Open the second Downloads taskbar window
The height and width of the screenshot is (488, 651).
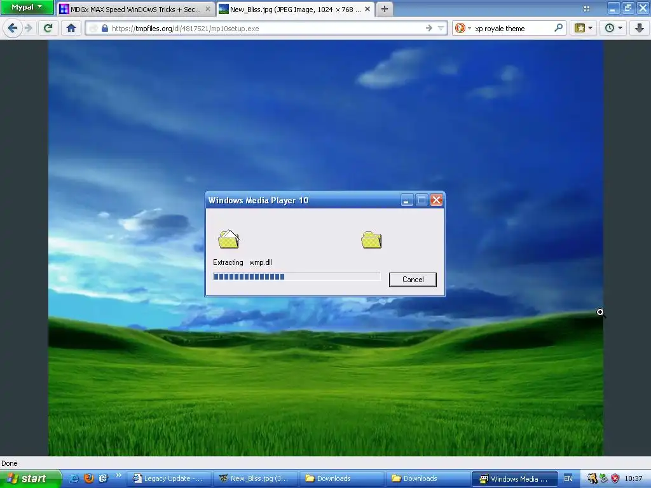[x=428, y=478]
